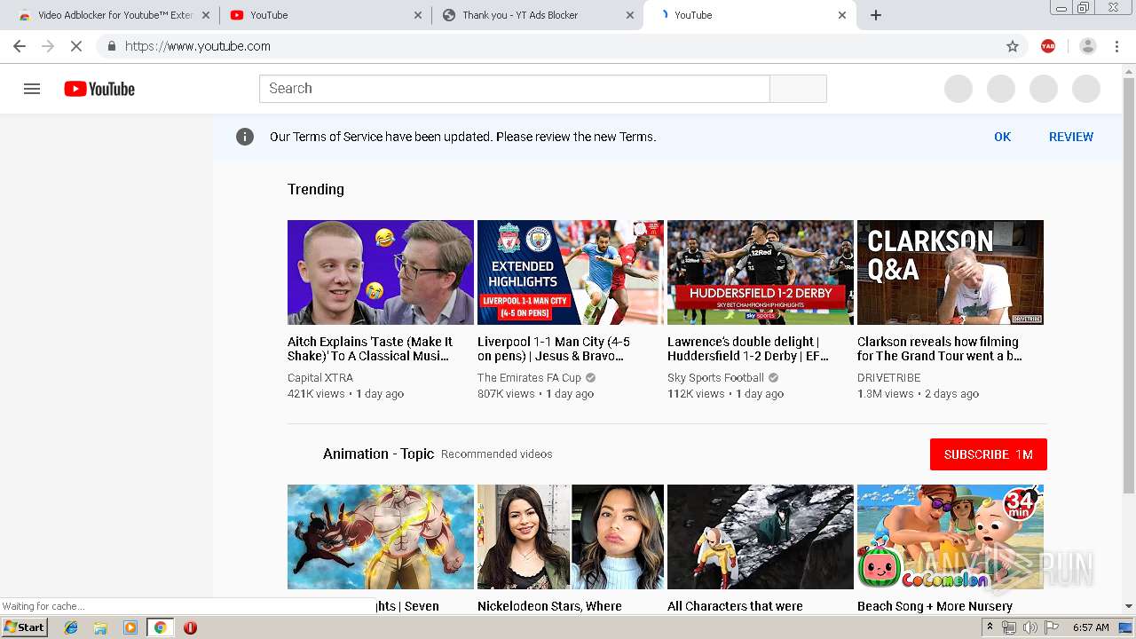Viewport: 1136px width, 639px height.
Task: Visit the Sky Sports Football channel
Action: coord(715,377)
